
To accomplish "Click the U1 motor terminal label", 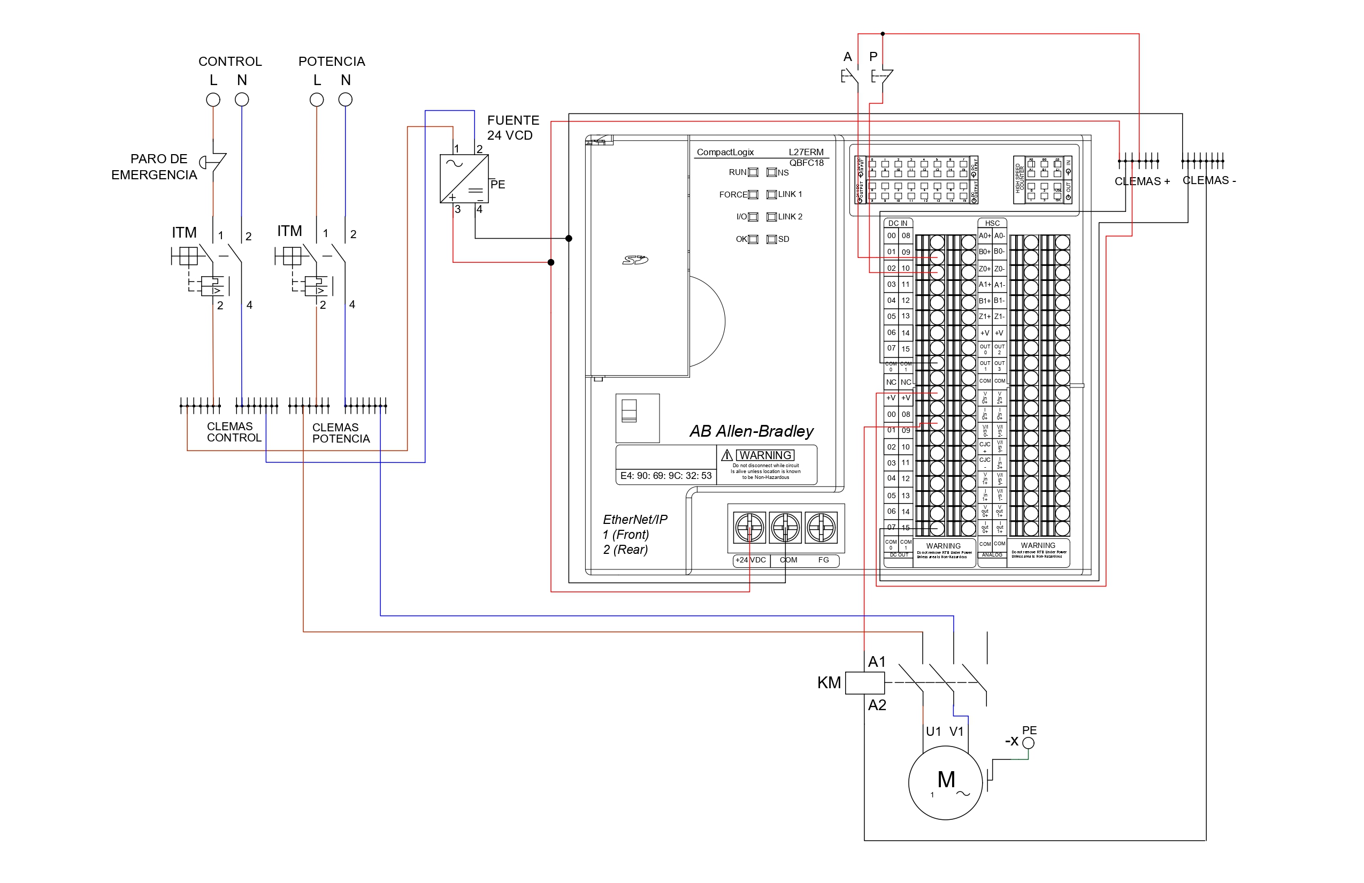I will click(933, 732).
